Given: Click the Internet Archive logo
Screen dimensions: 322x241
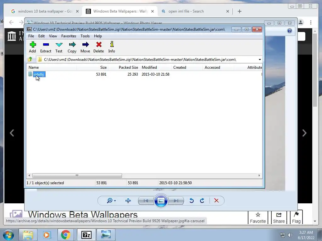Looking at the screenshot, I should (12, 36).
